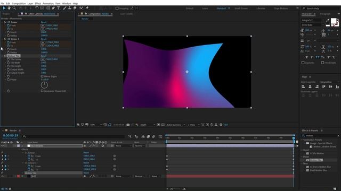Select the Rectangle shape tool
This screenshot has width=341, height=191.
(x=48, y=8)
